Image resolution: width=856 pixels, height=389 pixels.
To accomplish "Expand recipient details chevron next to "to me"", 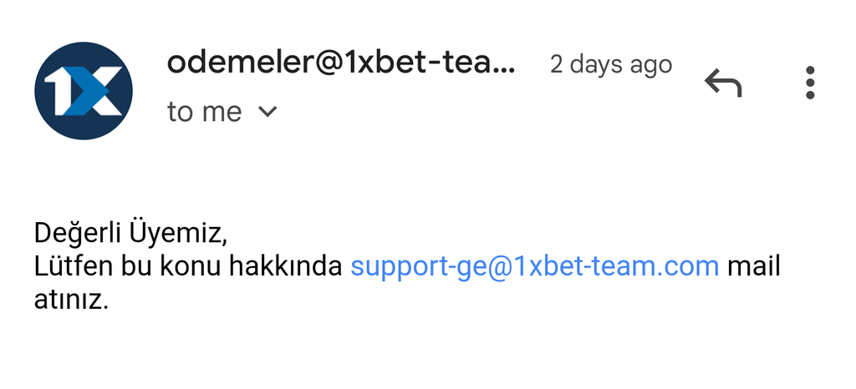I will [267, 112].
